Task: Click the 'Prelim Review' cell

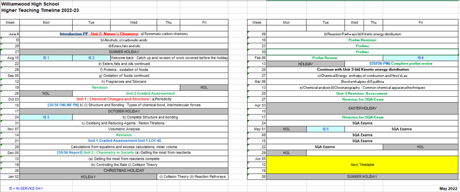Action: [x=325, y=58]
